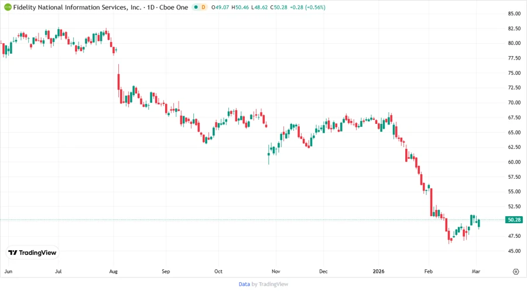Click the 70.00 price axis label

click(x=514, y=103)
